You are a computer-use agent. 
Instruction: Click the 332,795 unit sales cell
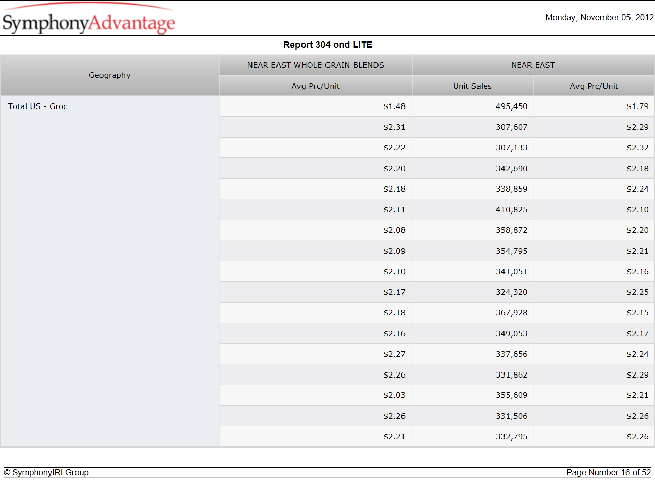(x=472, y=437)
